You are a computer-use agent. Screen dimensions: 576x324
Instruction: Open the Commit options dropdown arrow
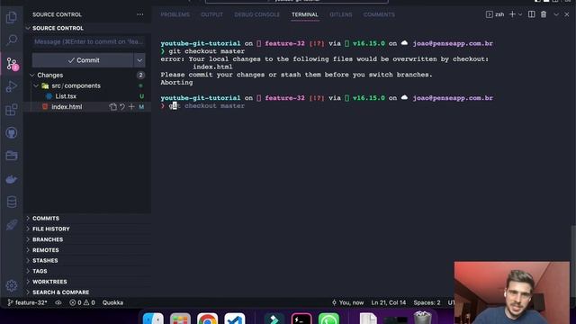tap(139, 60)
